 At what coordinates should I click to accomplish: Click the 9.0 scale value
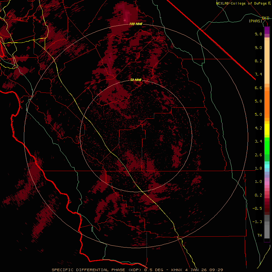[x=258, y=47]
